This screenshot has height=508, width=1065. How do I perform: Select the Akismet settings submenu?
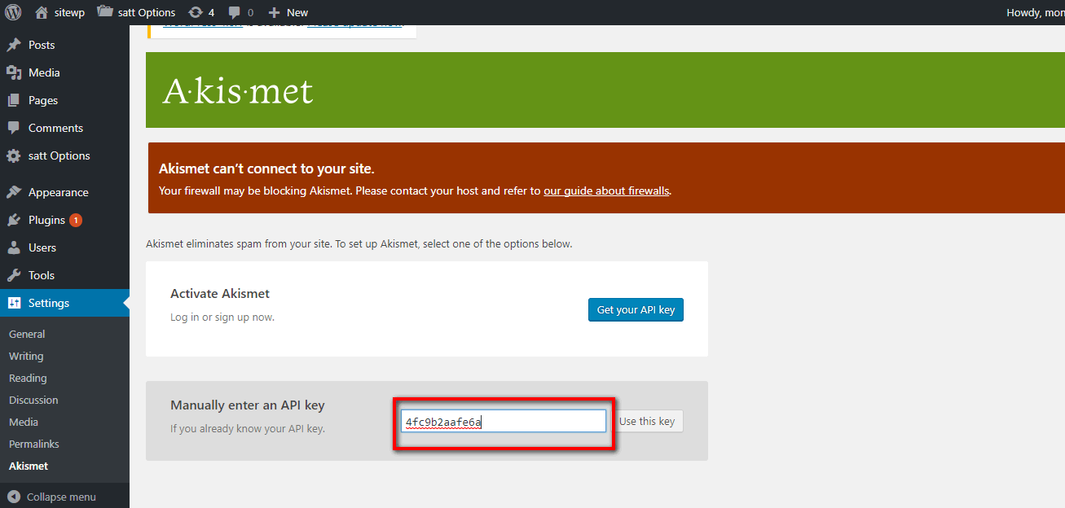29,466
